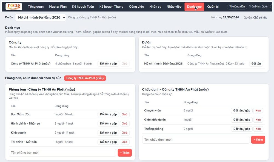
Task: Delete the Giám đốc dự án title
Action: (x=258, y=120)
